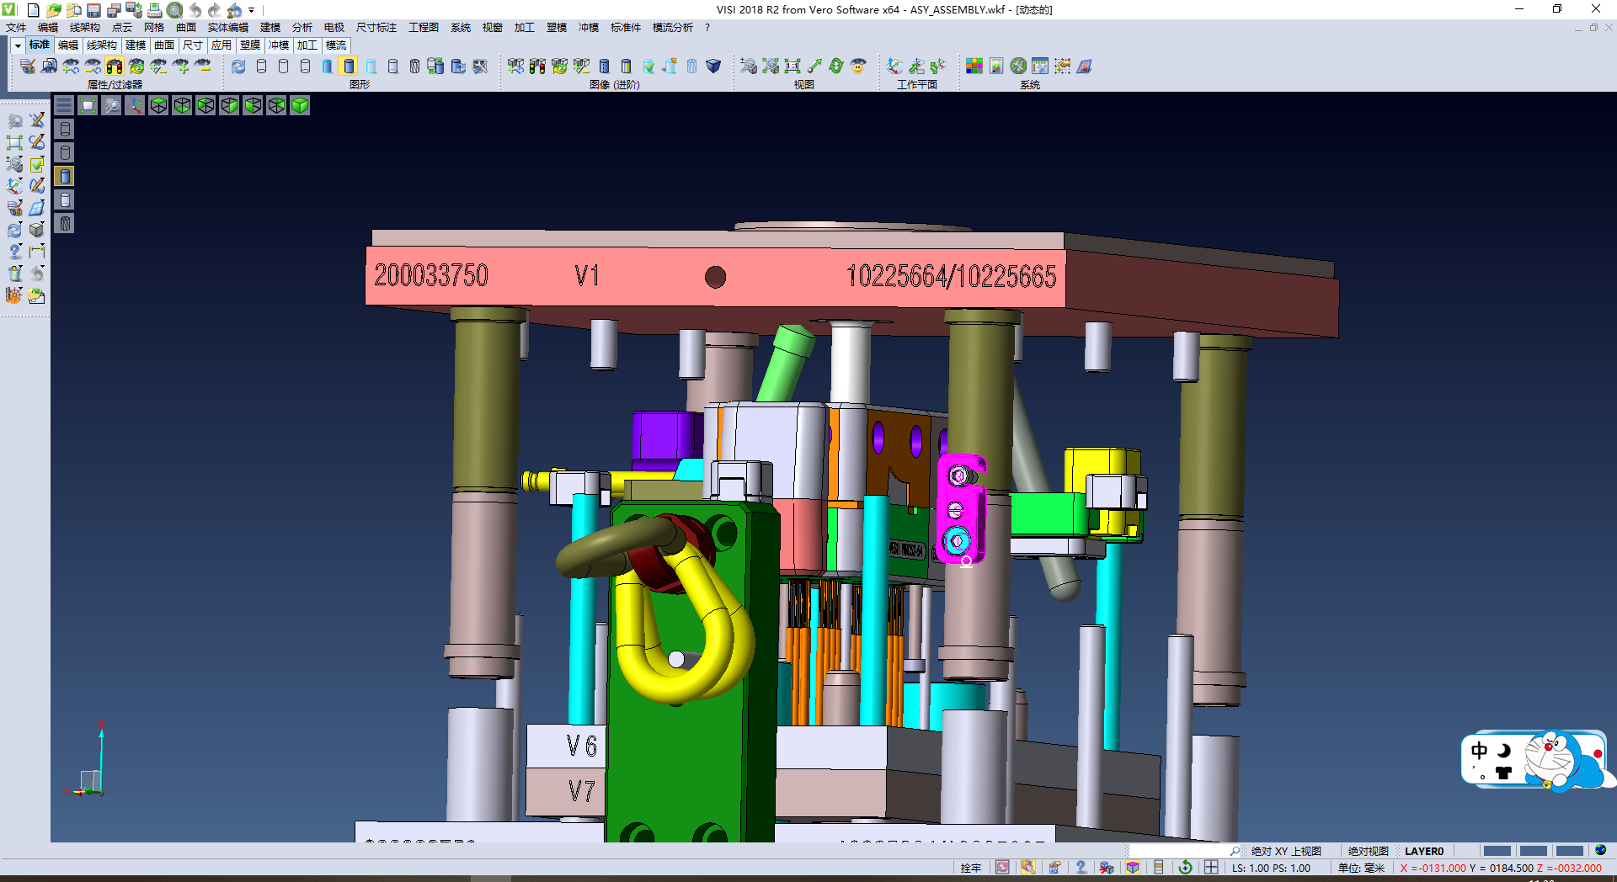Click the workplane axis icon

(x=894, y=66)
